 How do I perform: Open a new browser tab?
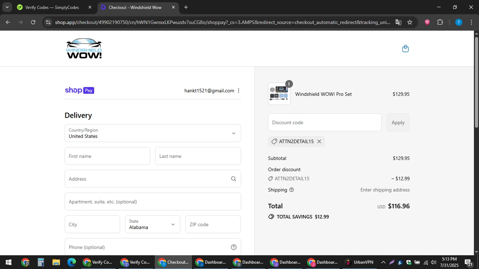click(x=186, y=7)
